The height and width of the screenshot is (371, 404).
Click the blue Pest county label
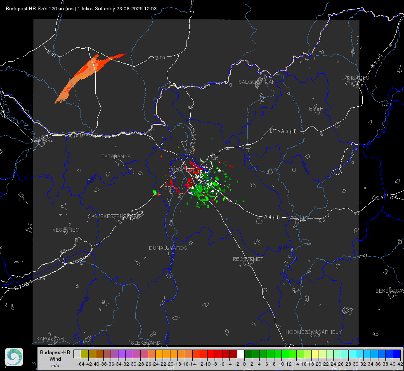tap(284, 248)
